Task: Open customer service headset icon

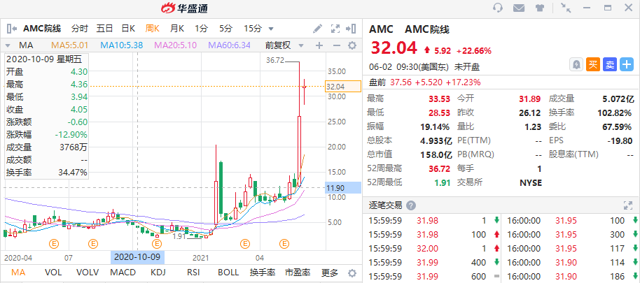Action: click(498, 8)
